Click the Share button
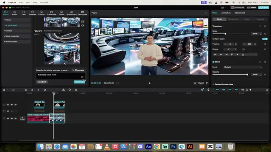271x152 pixels. click(252, 8)
